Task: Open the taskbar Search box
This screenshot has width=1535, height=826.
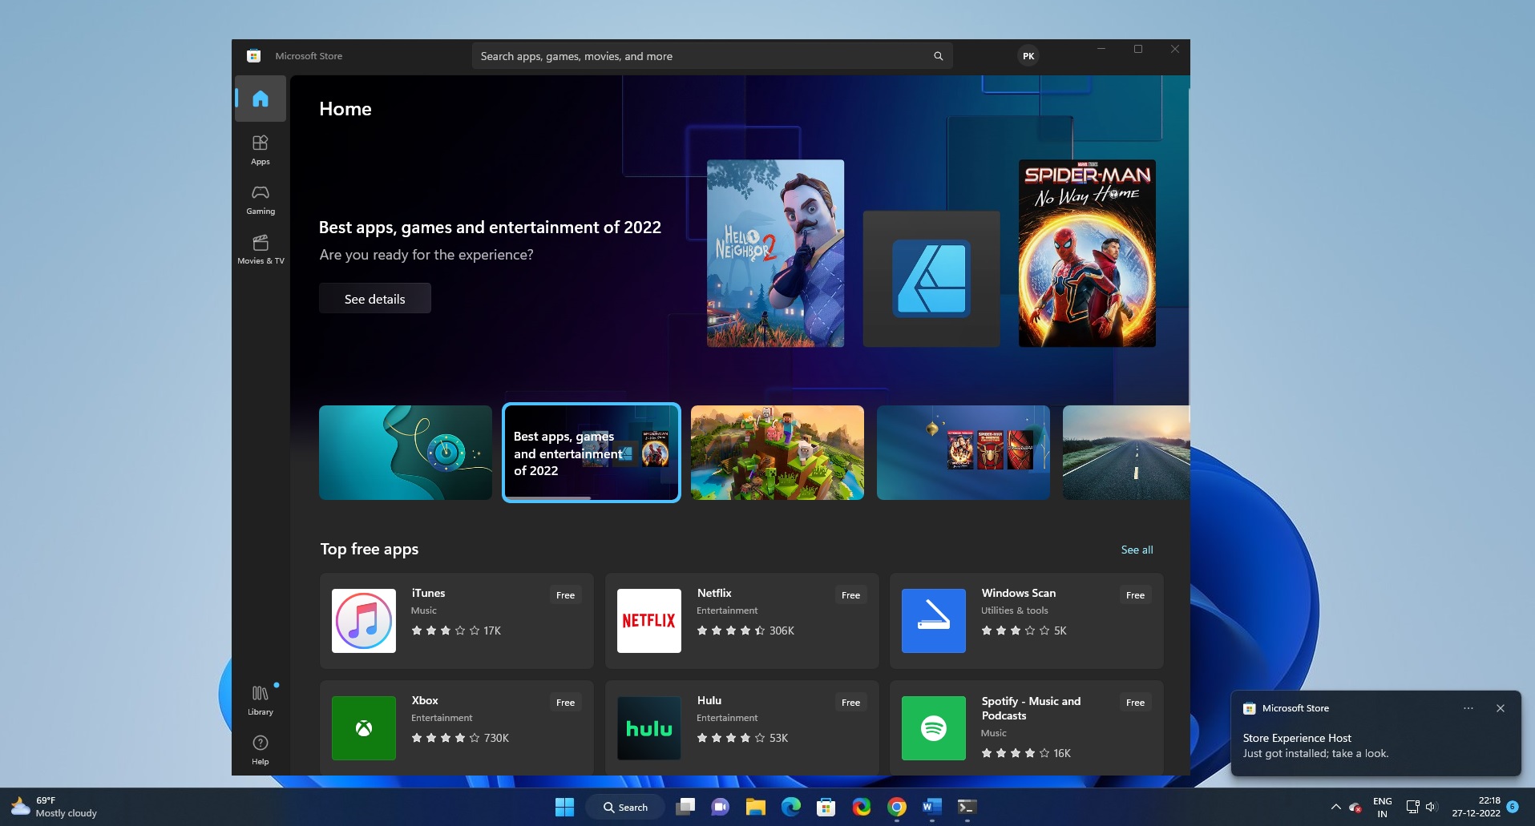Action: [625, 807]
